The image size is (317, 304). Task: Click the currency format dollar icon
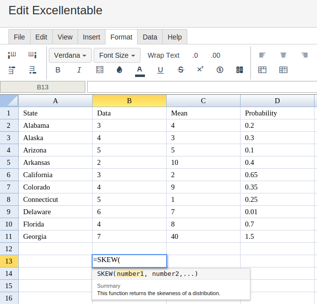tap(220, 70)
